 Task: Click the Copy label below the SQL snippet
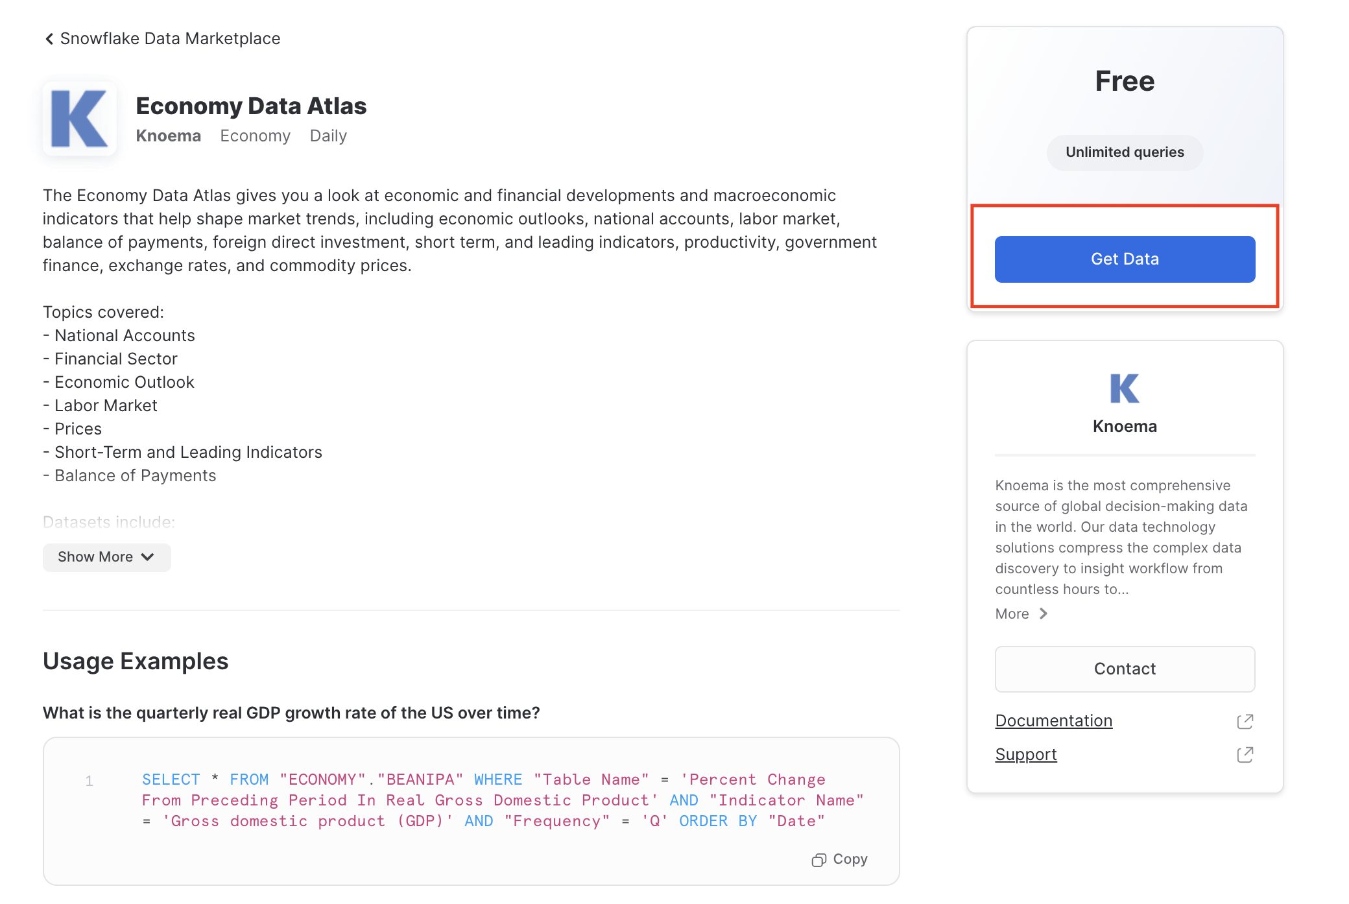[x=849, y=859]
